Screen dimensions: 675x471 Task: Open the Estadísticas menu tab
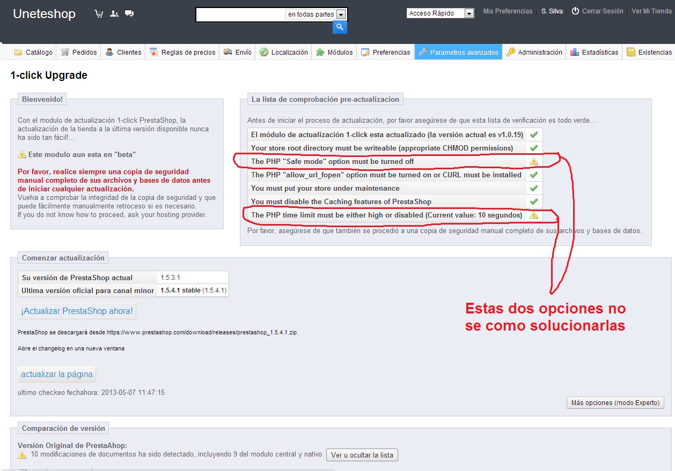(595, 52)
